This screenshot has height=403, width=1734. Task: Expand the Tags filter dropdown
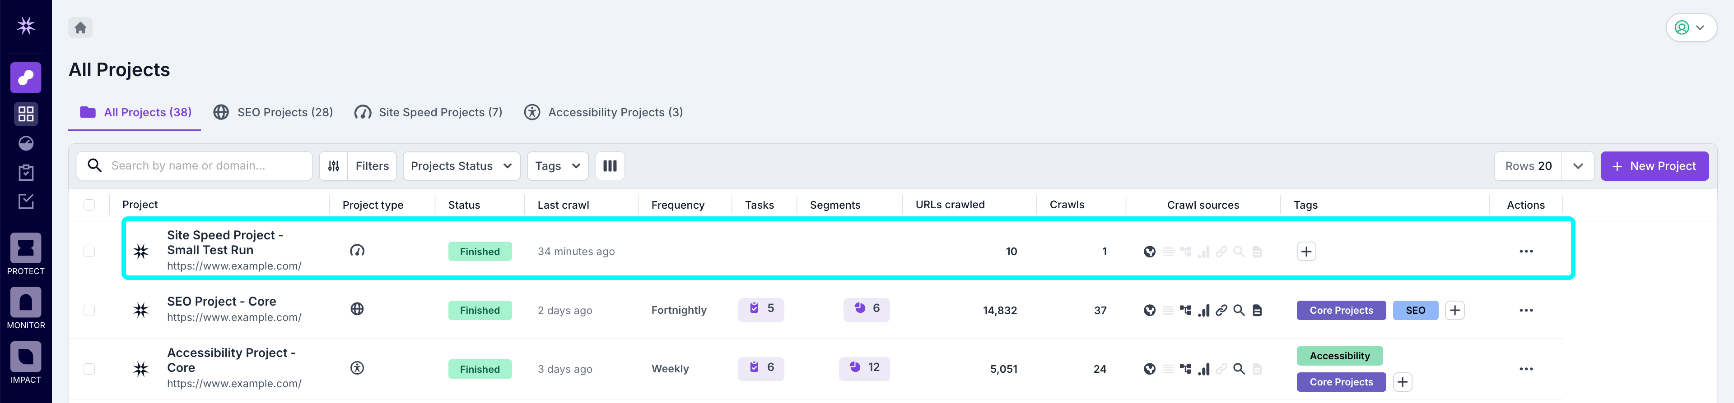click(557, 166)
